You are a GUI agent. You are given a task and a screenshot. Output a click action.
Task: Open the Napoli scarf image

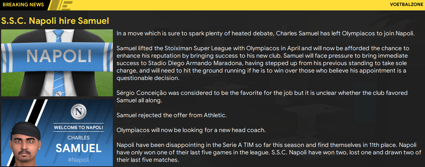pyautogui.click(x=57, y=56)
